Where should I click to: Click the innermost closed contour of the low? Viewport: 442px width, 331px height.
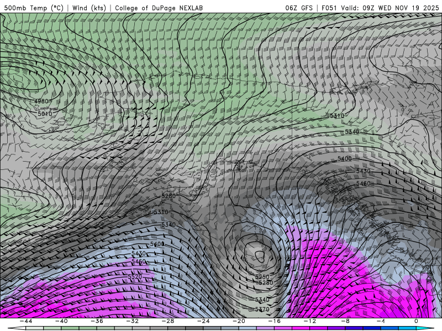[x=260, y=257]
